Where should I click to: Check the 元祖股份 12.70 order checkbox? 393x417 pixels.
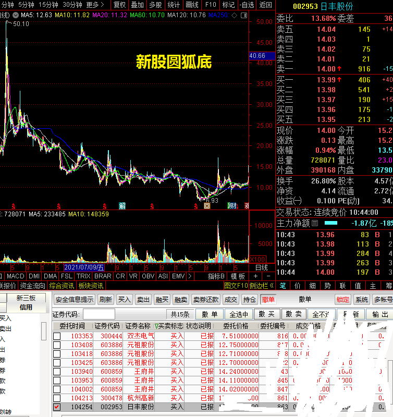click(57, 362)
